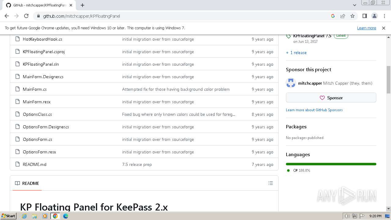This screenshot has height=220, width=391.
Task: Bookmark this page with star icon
Action: coord(353,16)
